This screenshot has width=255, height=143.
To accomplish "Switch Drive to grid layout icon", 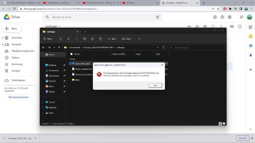I will pos(232,26).
